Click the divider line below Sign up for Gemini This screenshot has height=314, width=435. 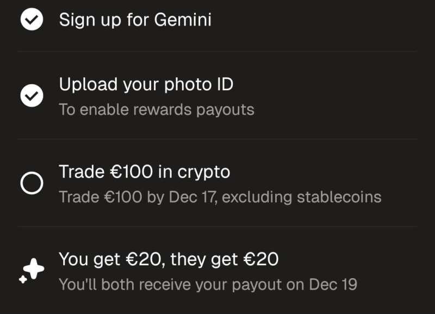(217, 52)
